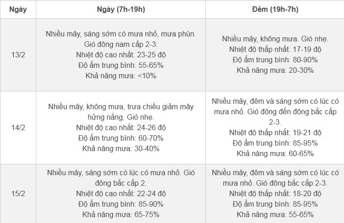Click 'Độ ẩm trung bình: 60-70%' line
Image resolution: width=344 pixels, height=223 pixels.
click(x=120, y=138)
